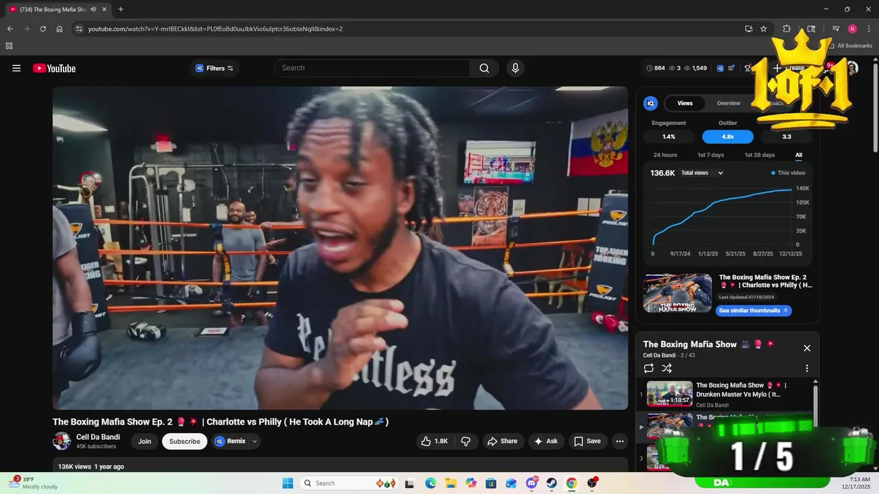Viewport: 879px width, 494px height.
Task: Go back in Chrome
Action: (x=10, y=29)
